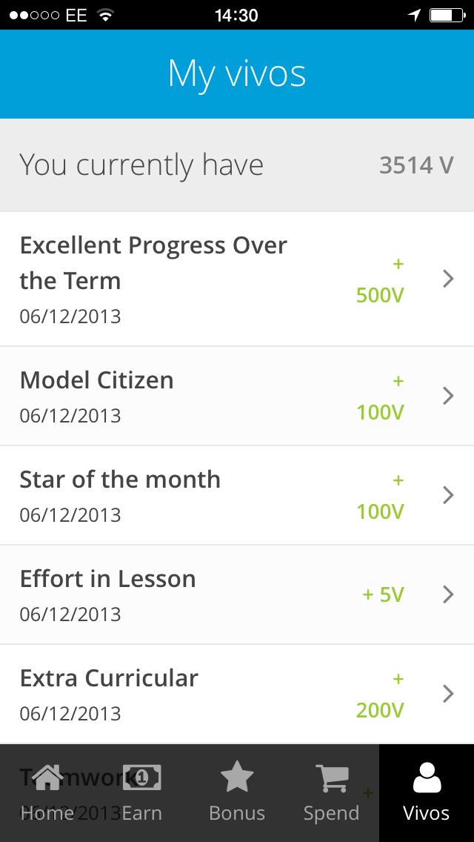474x842 pixels.
Task: Expand Excellent Progress Over the Term chevron
Action: click(447, 279)
